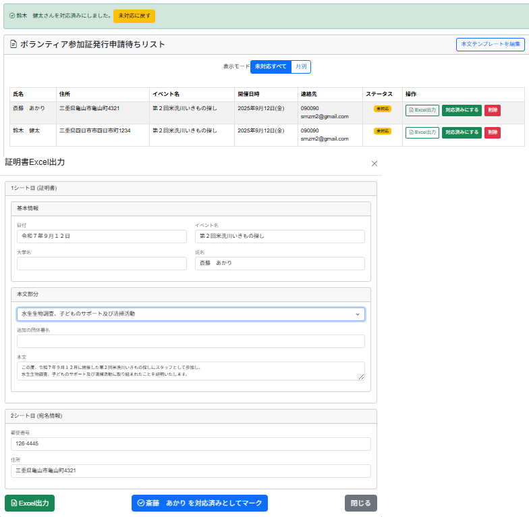Select the 未対応すべて display mode

pyautogui.click(x=271, y=67)
